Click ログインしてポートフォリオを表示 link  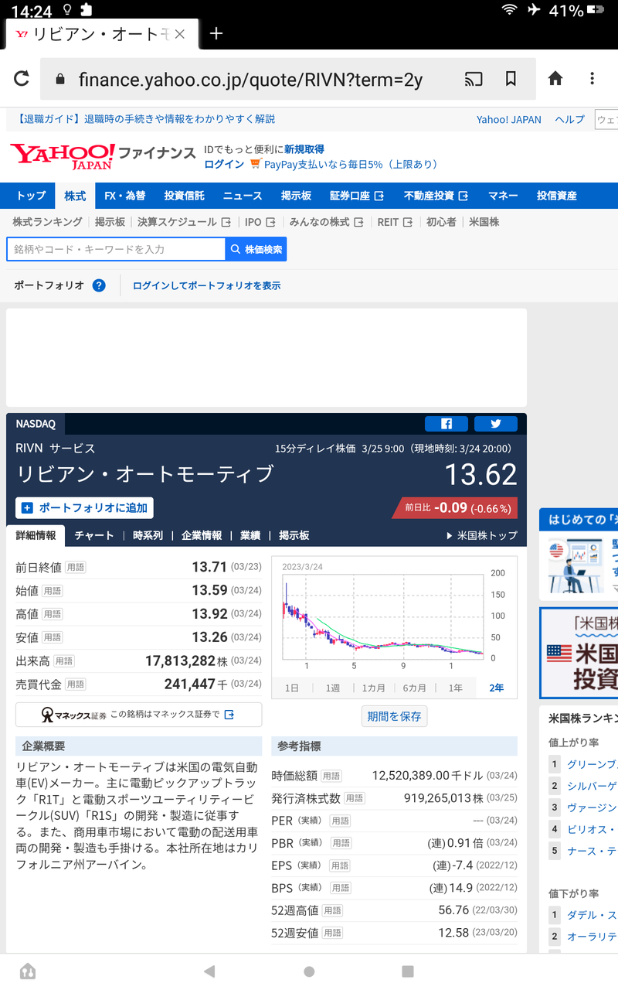(206, 285)
